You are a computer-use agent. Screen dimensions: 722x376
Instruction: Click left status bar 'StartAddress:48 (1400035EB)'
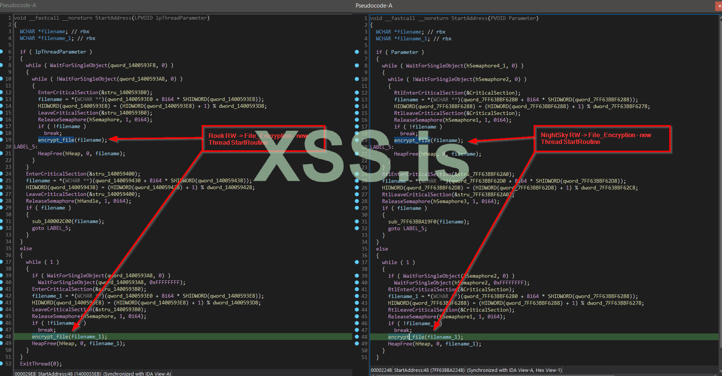point(69,373)
